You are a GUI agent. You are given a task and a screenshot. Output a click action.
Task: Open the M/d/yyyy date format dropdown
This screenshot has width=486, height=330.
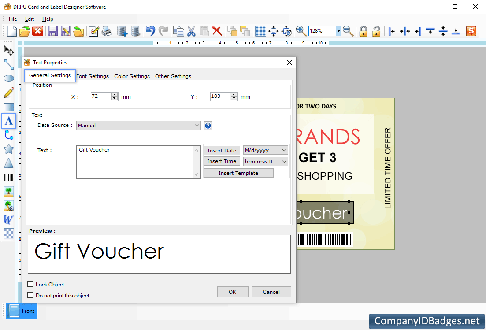click(266, 150)
